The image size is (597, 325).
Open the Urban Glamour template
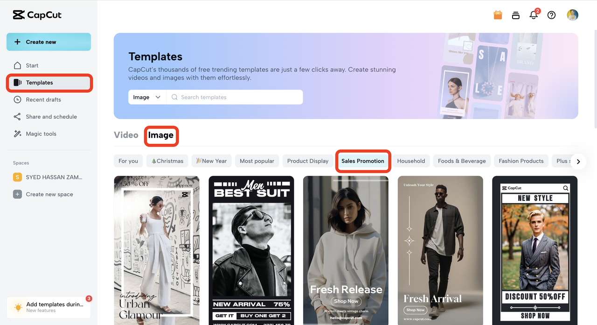coord(157,250)
